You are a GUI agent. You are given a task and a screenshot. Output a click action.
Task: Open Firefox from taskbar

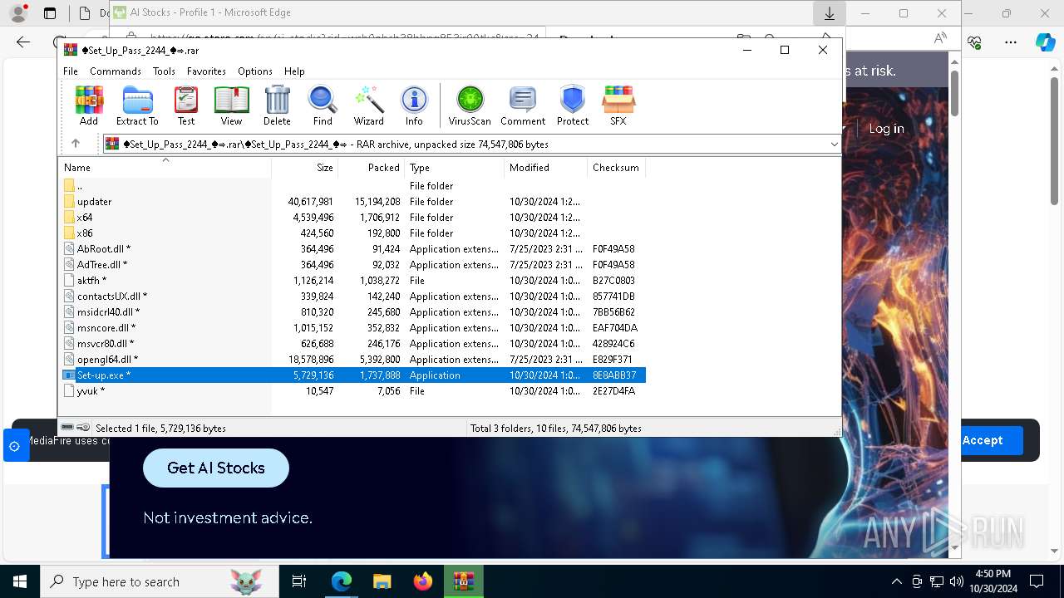(423, 581)
